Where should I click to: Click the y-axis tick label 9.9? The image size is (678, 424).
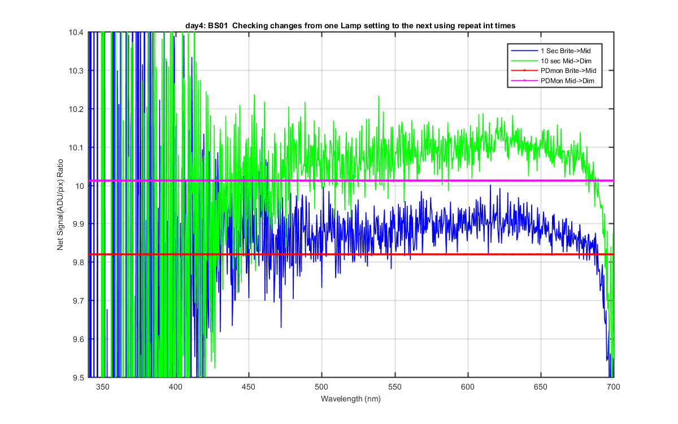(x=79, y=224)
